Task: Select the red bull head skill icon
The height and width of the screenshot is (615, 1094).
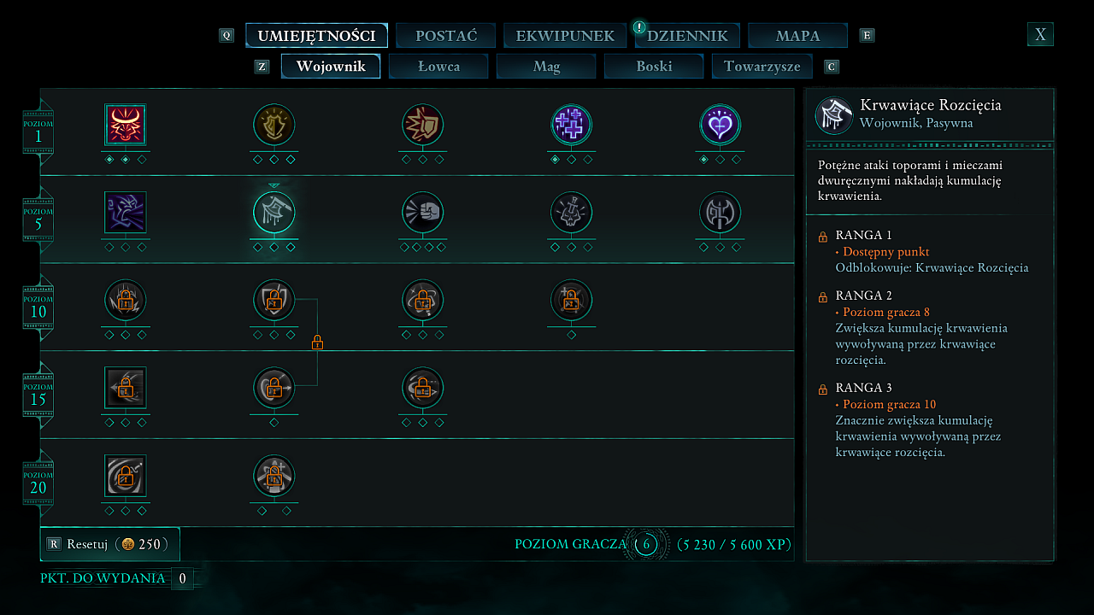Action: (126, 125)
